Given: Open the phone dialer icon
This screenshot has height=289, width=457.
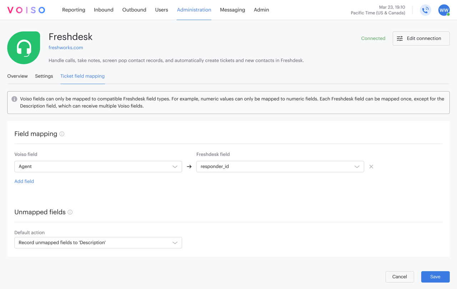Looking at the screenshot, I should click(x=425, y=10).
